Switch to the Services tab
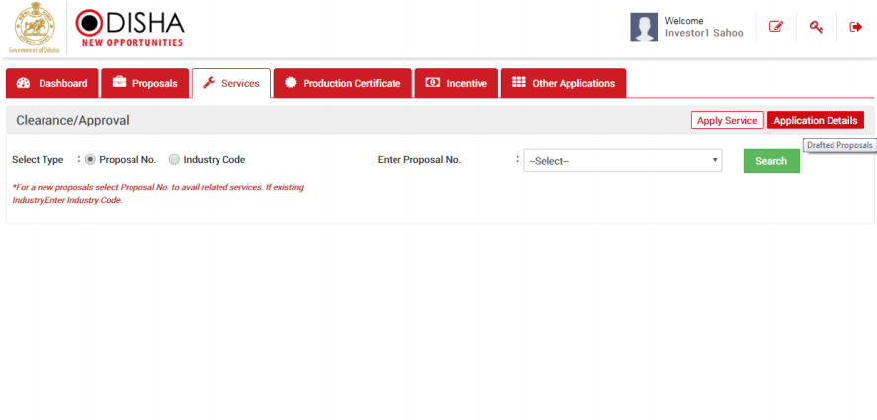 click(x=231, y=83)
